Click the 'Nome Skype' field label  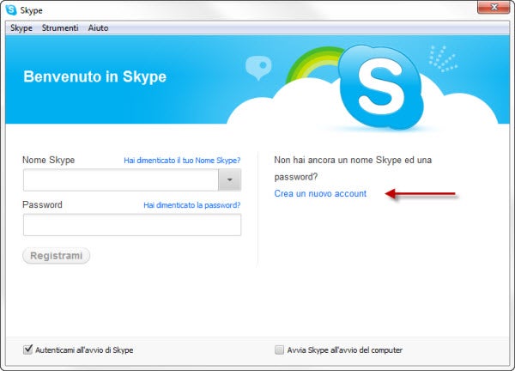pyautogui.click(x=49, y=160)
